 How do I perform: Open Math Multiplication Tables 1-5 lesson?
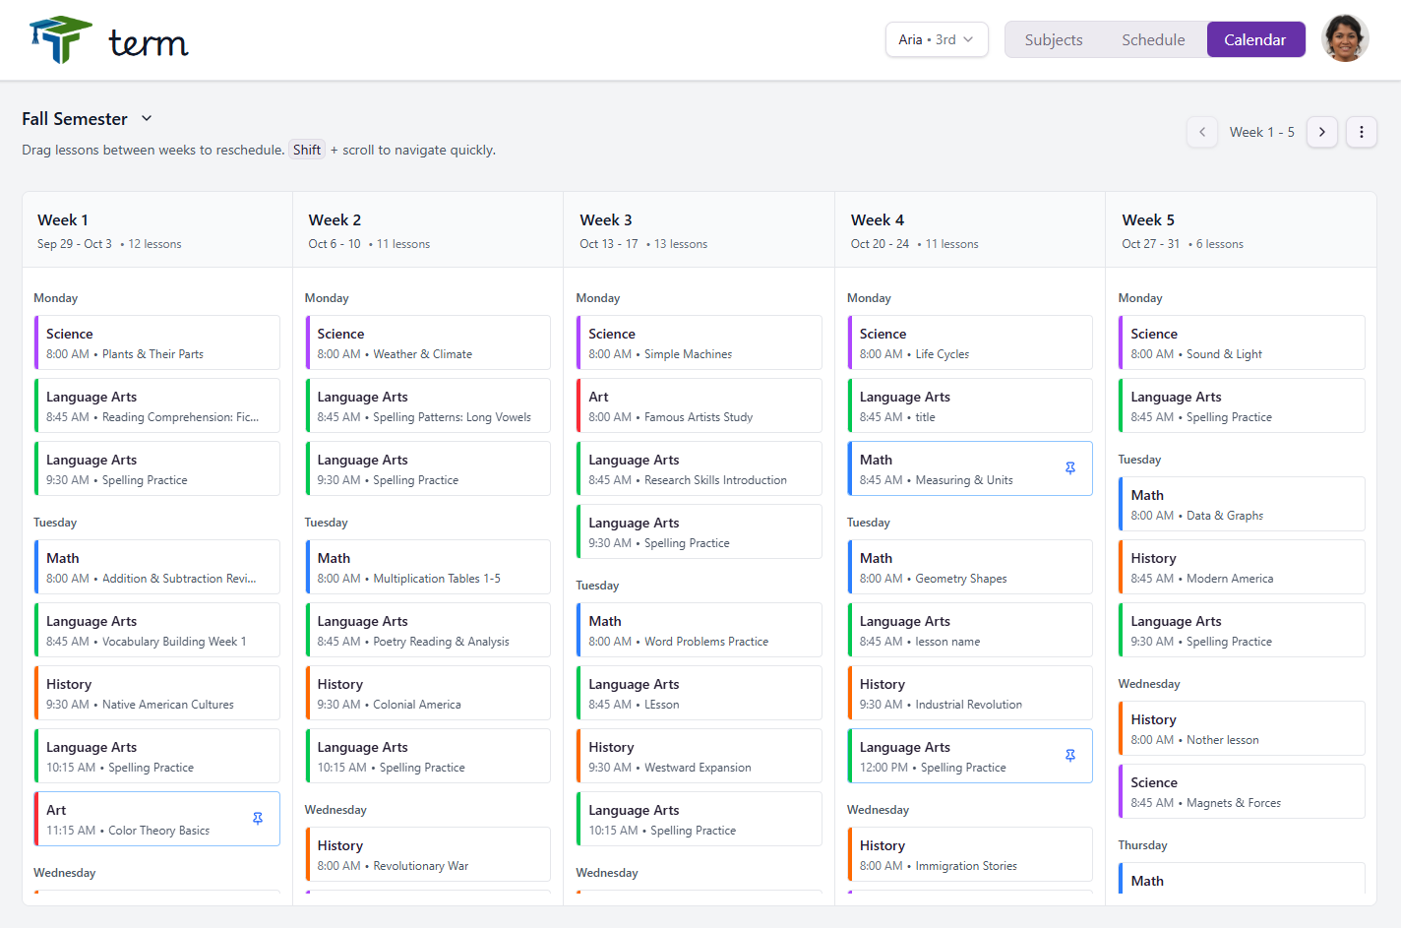(x=428, y=567)
